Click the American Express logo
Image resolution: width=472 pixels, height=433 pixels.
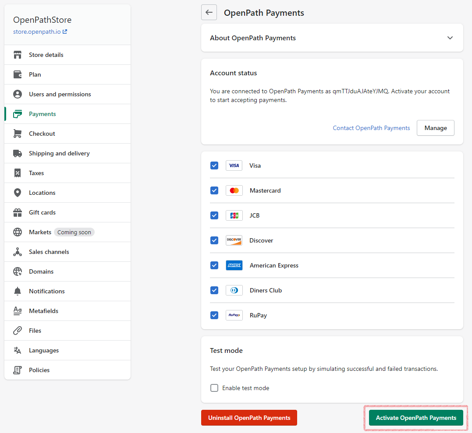click(234, 265)
